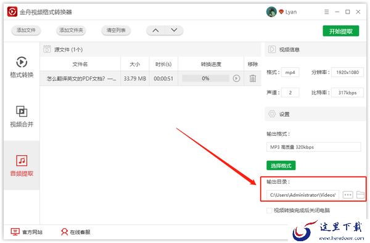Toggle 视频转换完成后关闭电脑 checkbox
This screenshot has width=370, height=243.
click(x=269, y=210)
